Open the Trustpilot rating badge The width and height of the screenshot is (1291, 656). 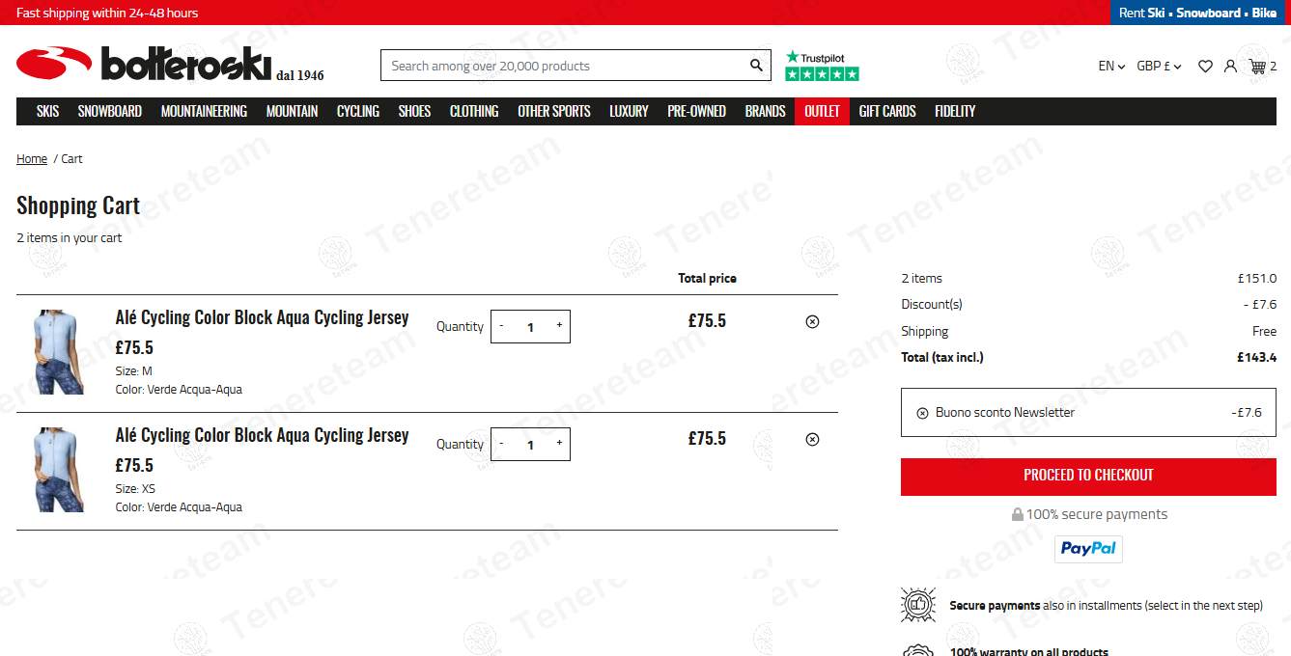tap(822, 66)
